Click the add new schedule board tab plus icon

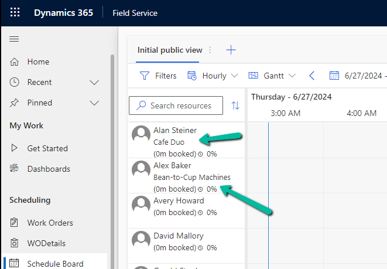(x=231, y=50)
